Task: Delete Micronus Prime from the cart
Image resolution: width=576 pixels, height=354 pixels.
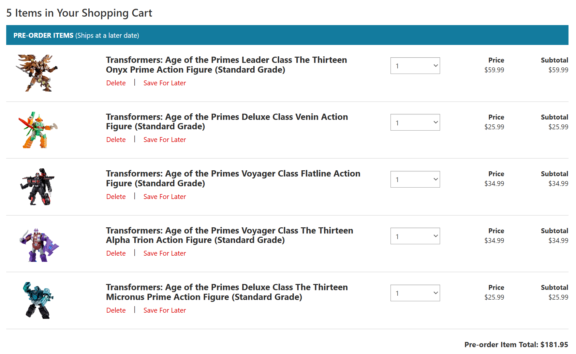Action: [x=116, y=310]
